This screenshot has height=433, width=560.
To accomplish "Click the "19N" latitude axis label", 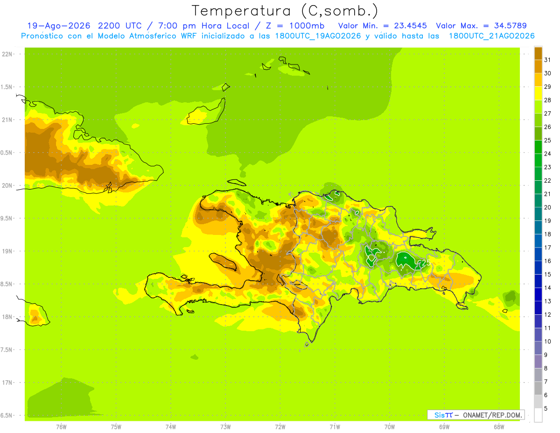I will coord(7,251).
